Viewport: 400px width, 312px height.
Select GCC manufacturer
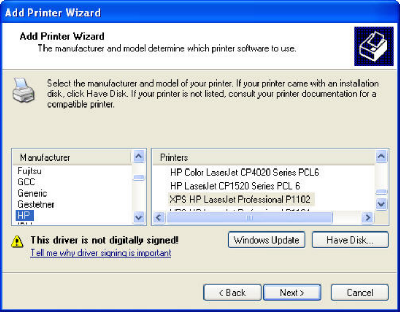click(x=26, y=182)
